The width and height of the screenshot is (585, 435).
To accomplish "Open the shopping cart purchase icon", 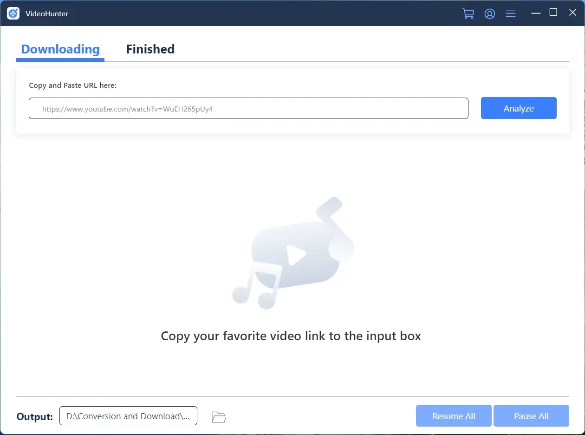I will coord(468,13).
